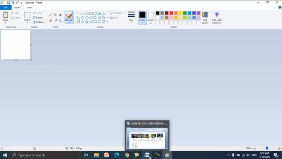Switch to the View tab
The width and height of the screenshot is (282, 159).
(x=29, y=8)
